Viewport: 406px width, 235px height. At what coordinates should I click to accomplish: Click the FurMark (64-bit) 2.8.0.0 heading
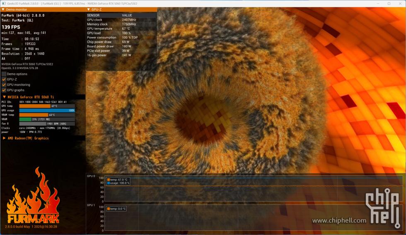pyautogui.click(x=23, y=15)
